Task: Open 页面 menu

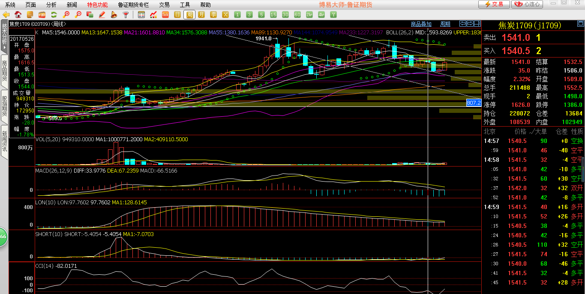Action: pos(31,5)
